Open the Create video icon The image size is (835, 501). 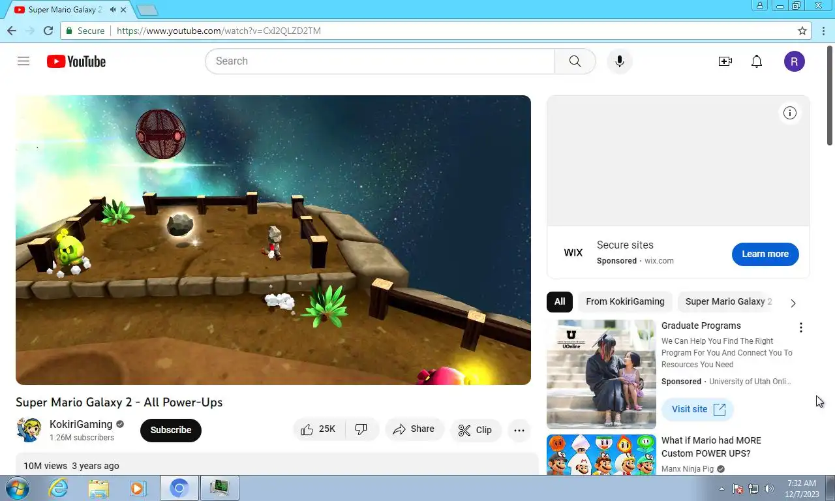[x=725, y=61]
